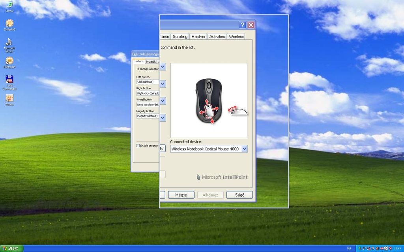Expand the Connected device dropdown arrow

coord(244,148)
